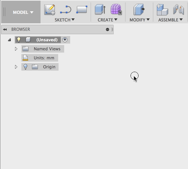Image resolution: width=188 pixels, height=169 pixels.
Task: Open the CREATE dropdown menu
Action: pyautogui.click(x=107, y=20)
